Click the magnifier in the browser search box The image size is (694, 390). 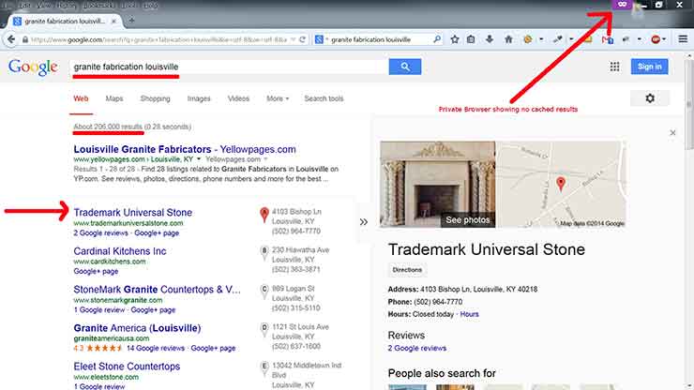437,39
